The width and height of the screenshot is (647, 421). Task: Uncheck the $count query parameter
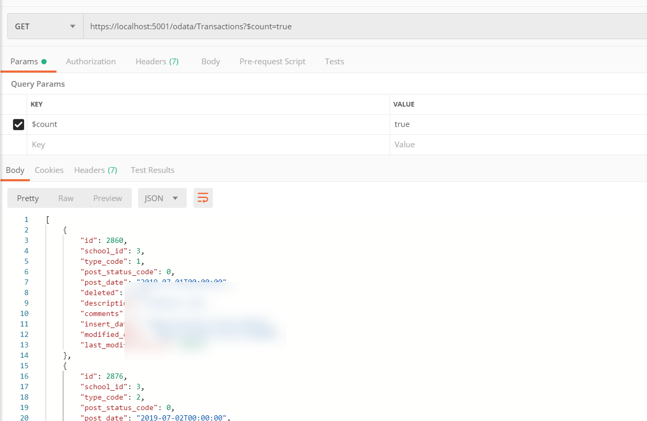coord(19,124)
